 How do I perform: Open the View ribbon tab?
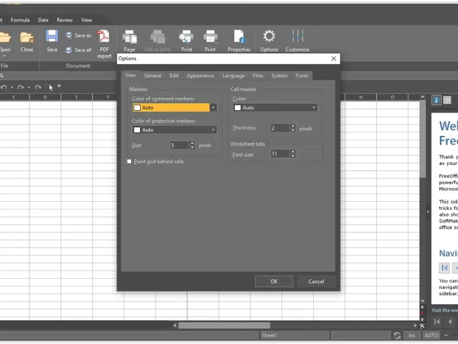(86, 20)
